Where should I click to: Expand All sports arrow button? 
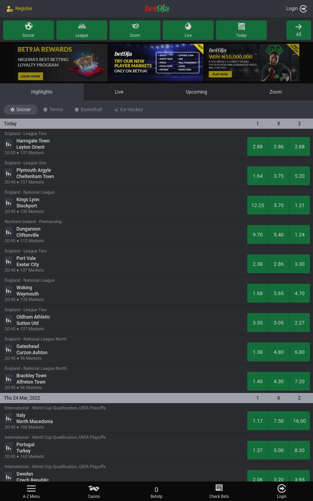click(x=299, y=30)
